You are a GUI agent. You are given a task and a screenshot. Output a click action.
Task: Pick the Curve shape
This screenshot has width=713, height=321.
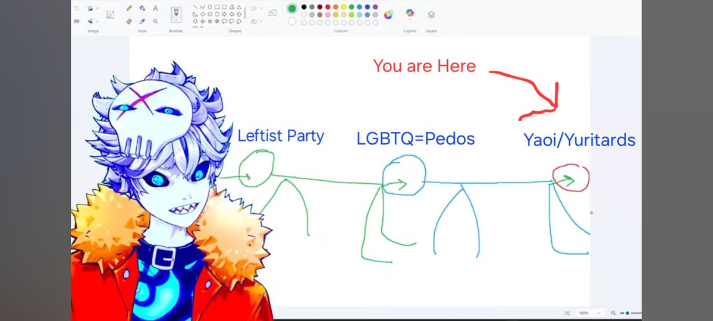click(x=202, y=7)
